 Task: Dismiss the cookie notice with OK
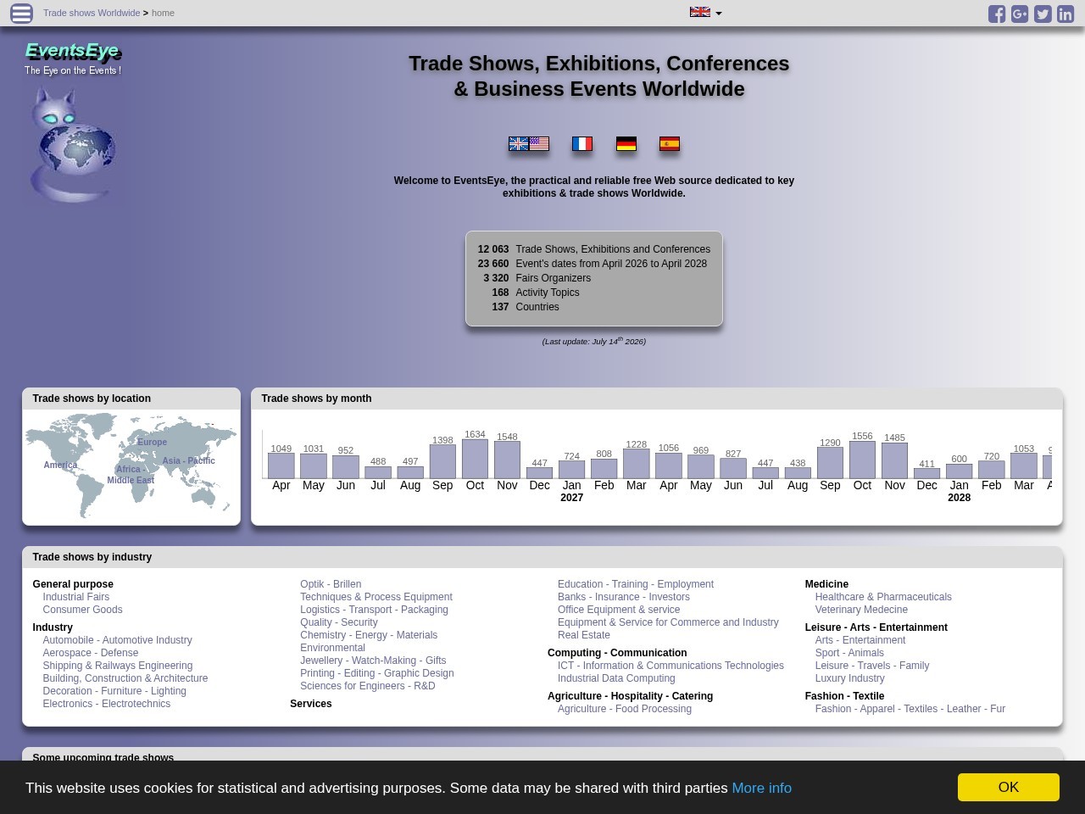[1008, 787]
